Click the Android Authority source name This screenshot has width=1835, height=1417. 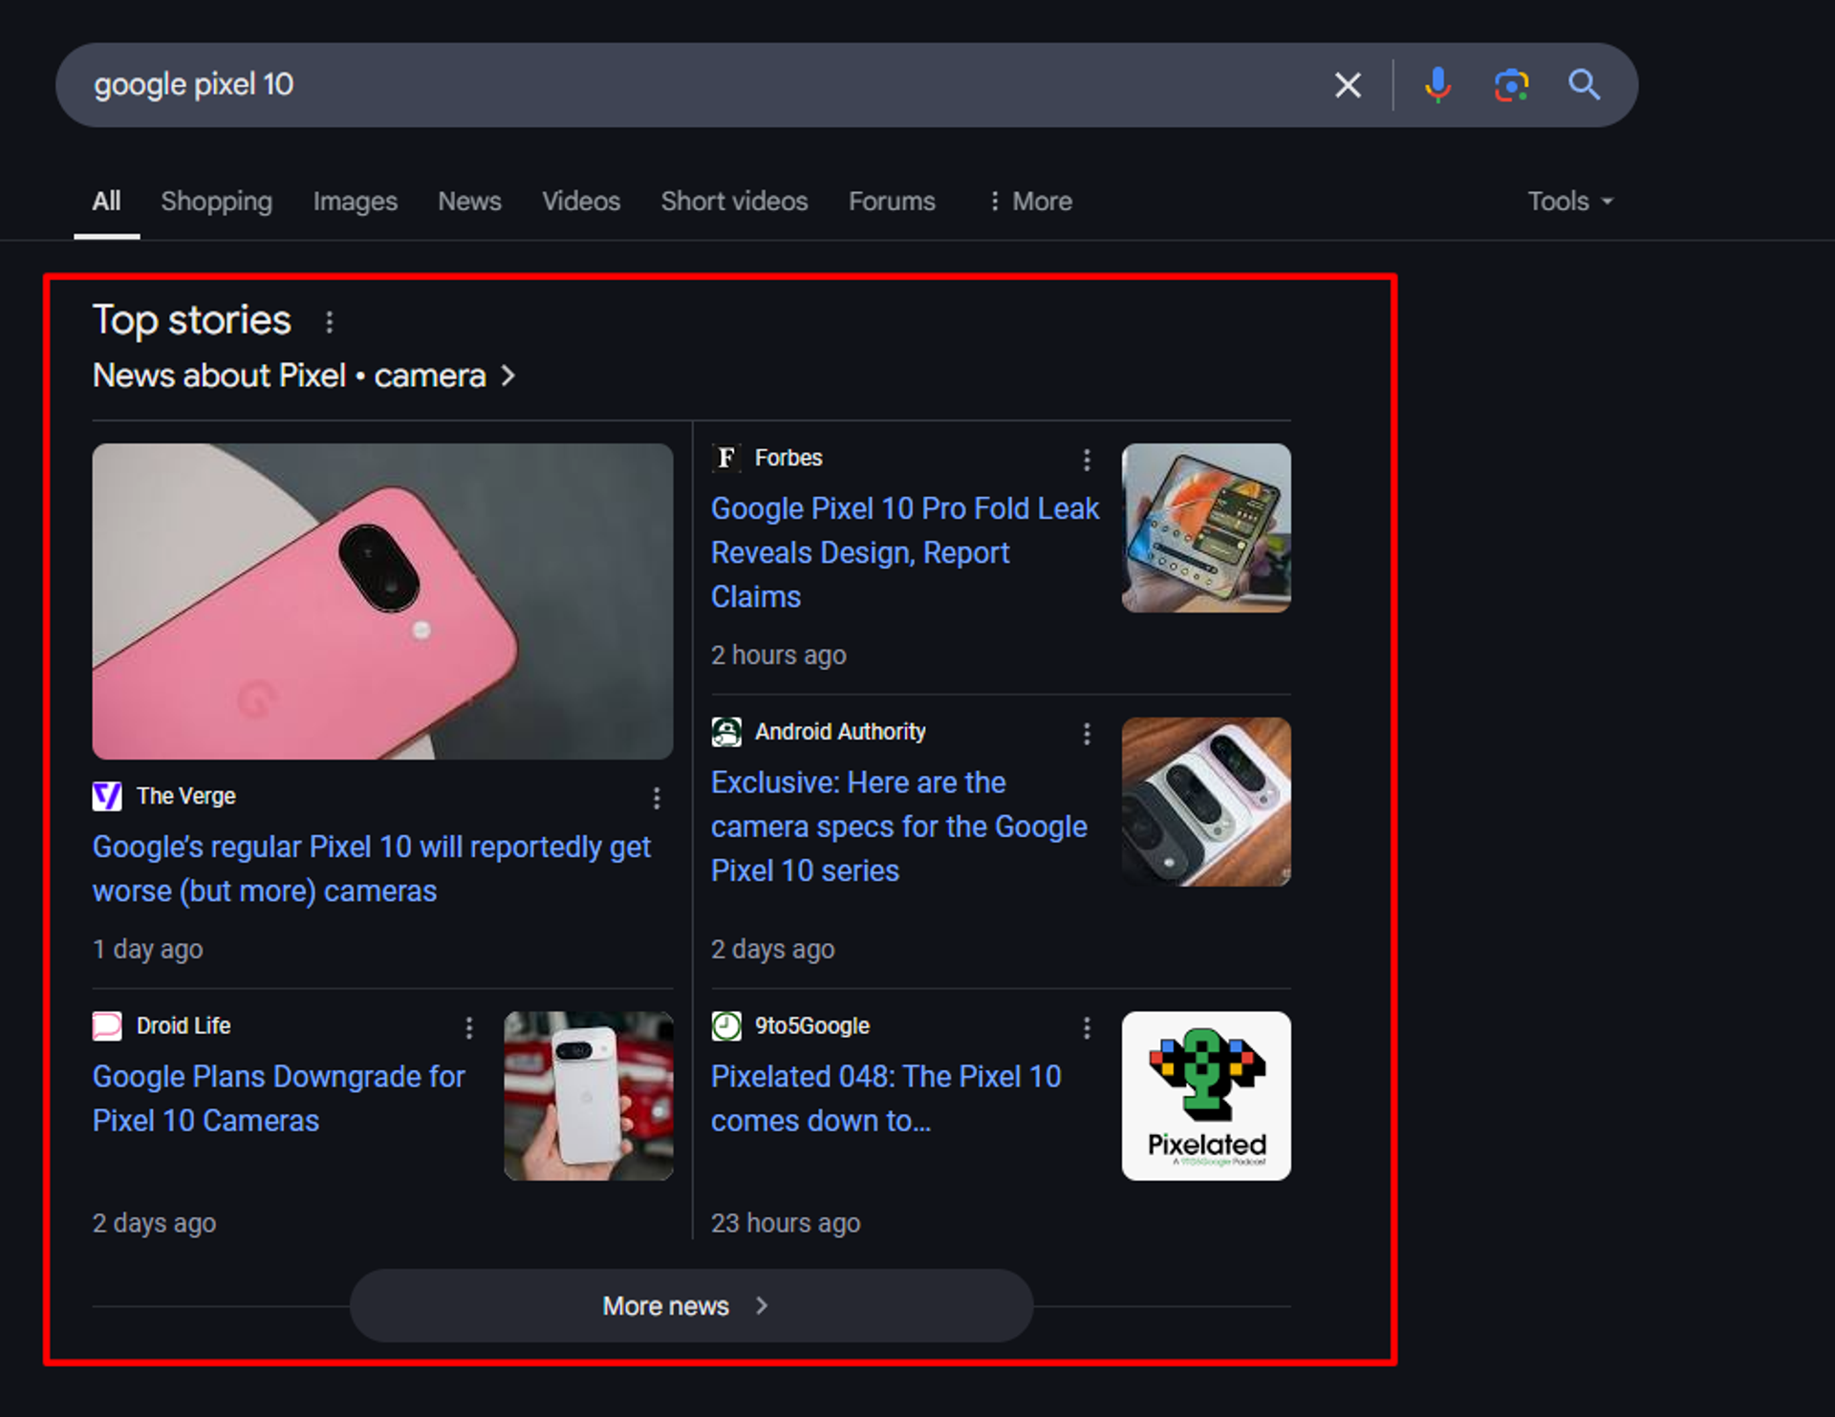840,732
